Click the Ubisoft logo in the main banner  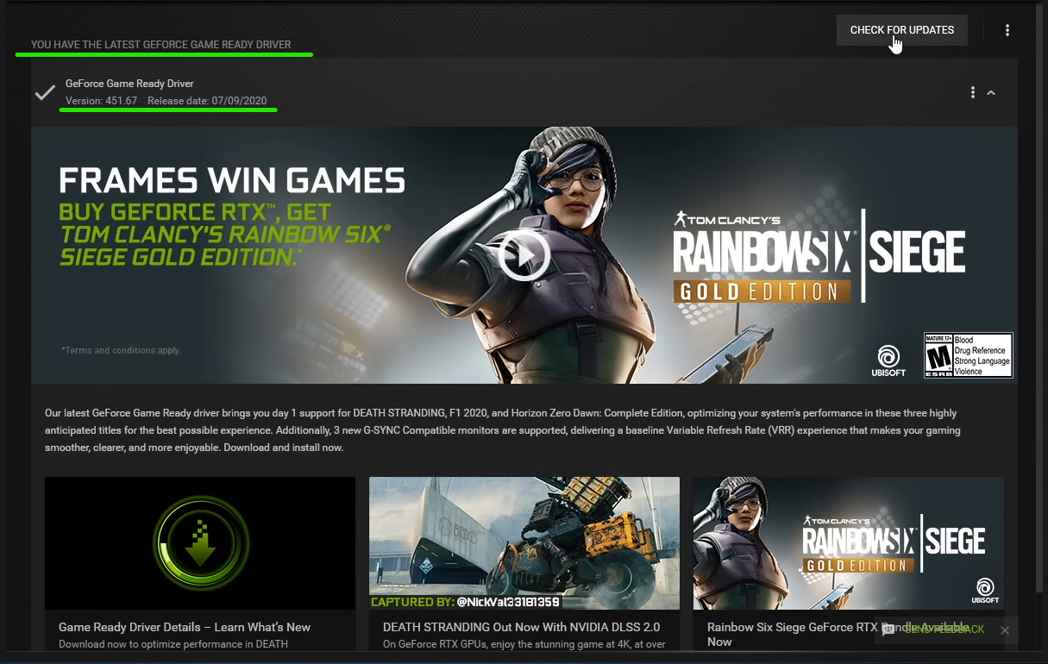[888, 361]
